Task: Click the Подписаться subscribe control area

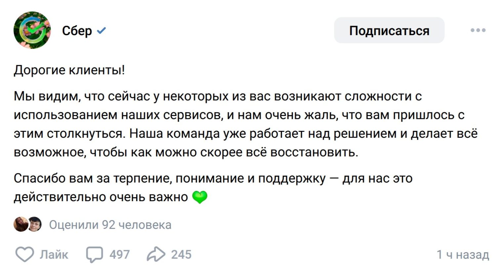Action: [389, 30]
